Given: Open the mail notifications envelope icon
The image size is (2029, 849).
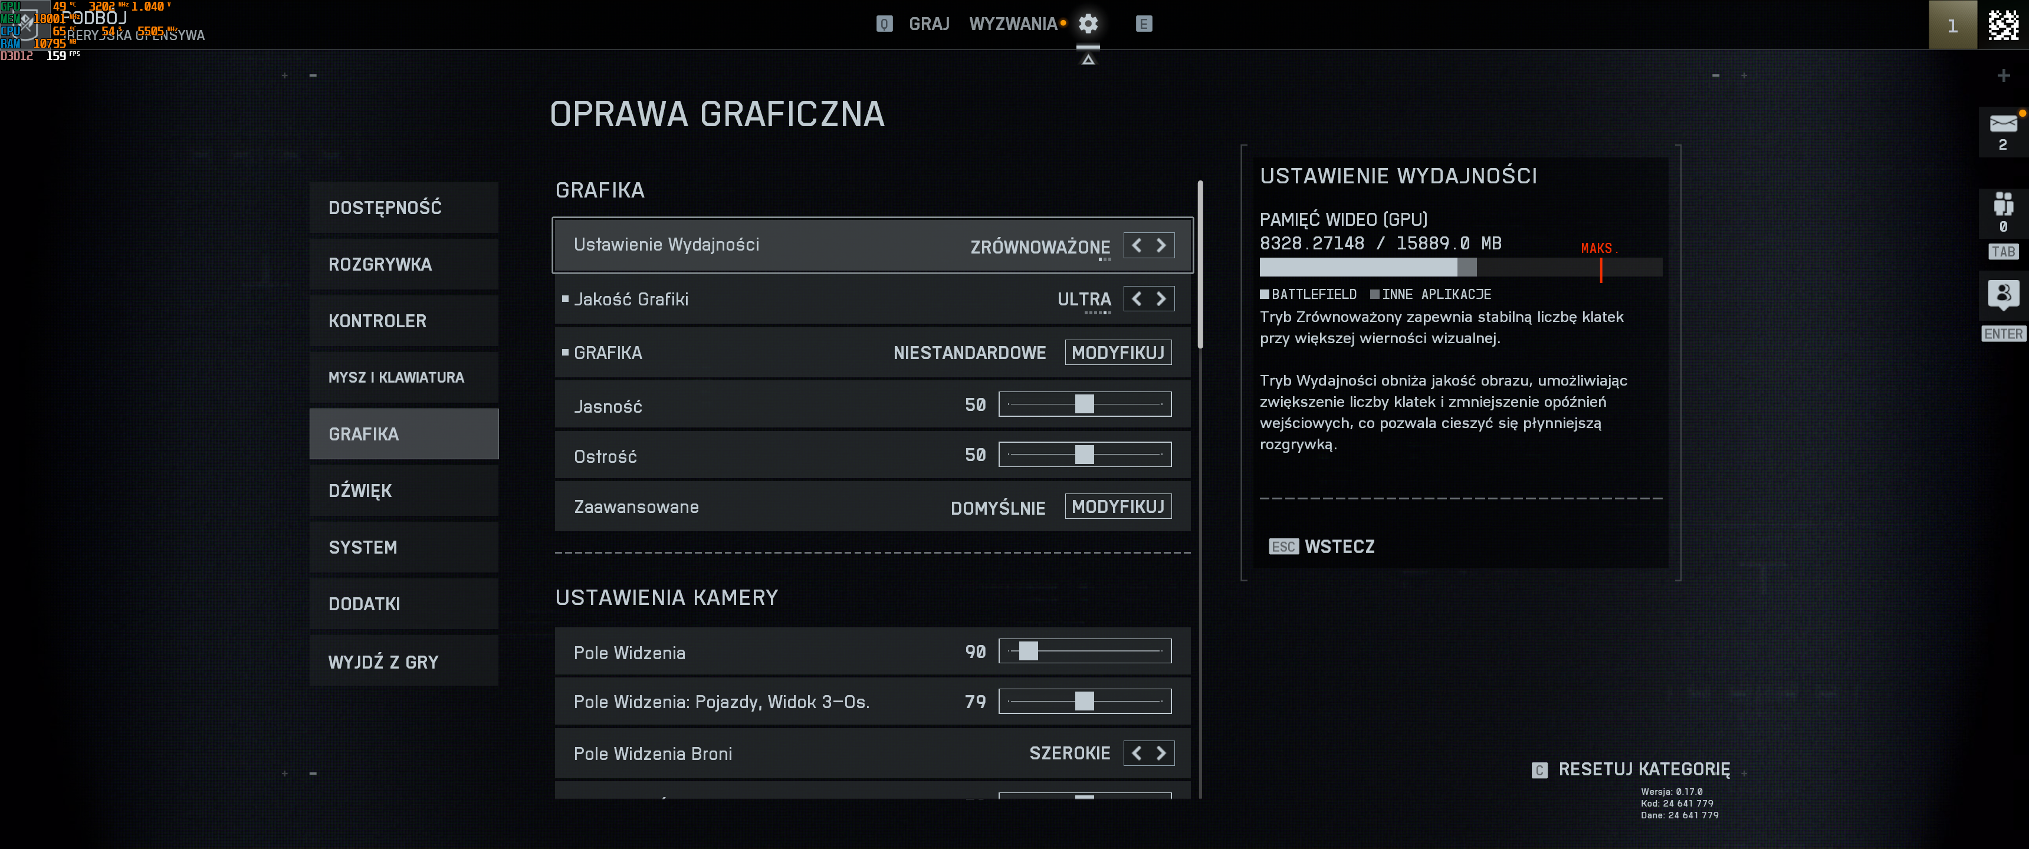Looking at the screenshot, I should pyautogui.click(x=2002, y=124).
